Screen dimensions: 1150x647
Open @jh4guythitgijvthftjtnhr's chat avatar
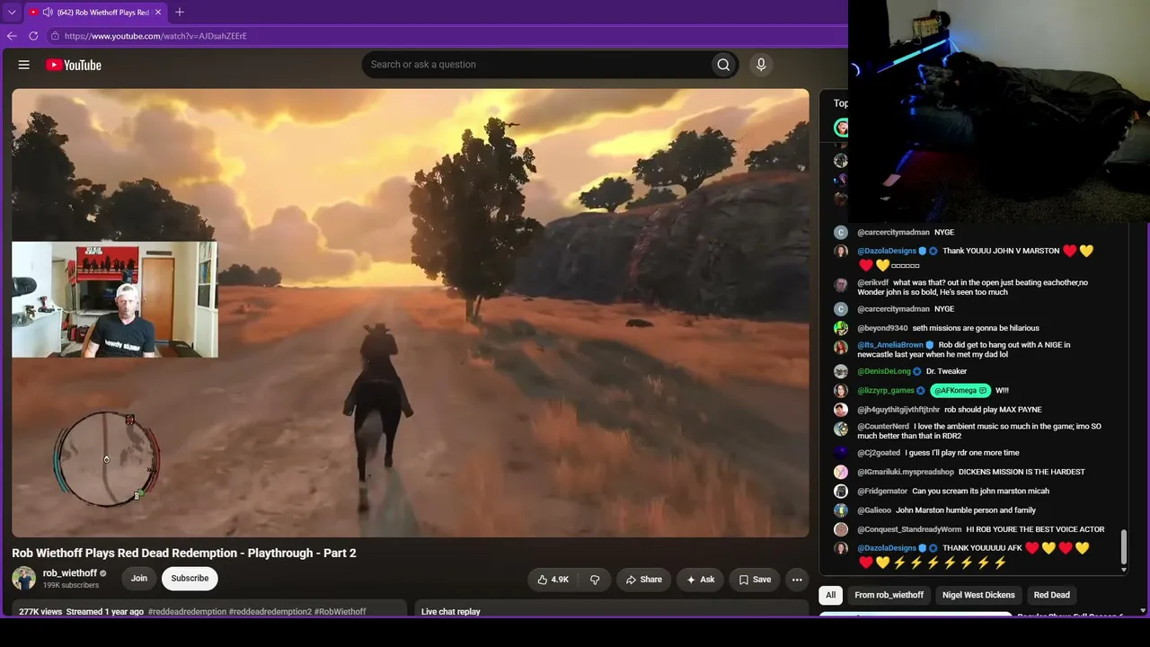click(841, 410)
